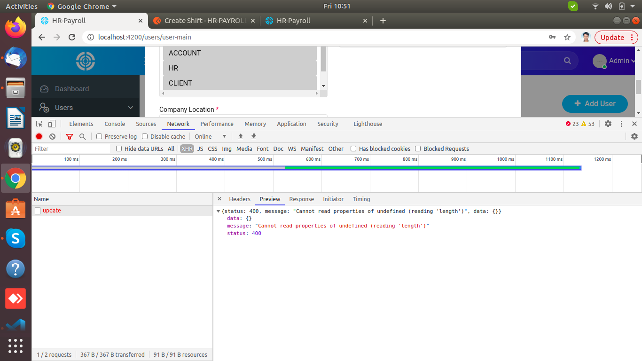642x361 pixels.
Task: Open the Online throttling dropdown
Action: click(x=211, y=136)
